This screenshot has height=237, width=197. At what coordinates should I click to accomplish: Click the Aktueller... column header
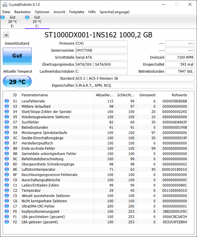click(104, 95)
